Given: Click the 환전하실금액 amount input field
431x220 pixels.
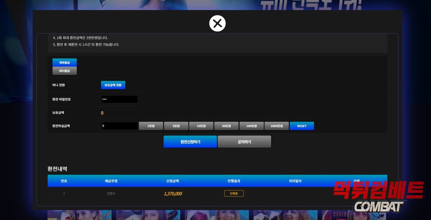Looking at the screenshot, I should (x=119, y=126).
